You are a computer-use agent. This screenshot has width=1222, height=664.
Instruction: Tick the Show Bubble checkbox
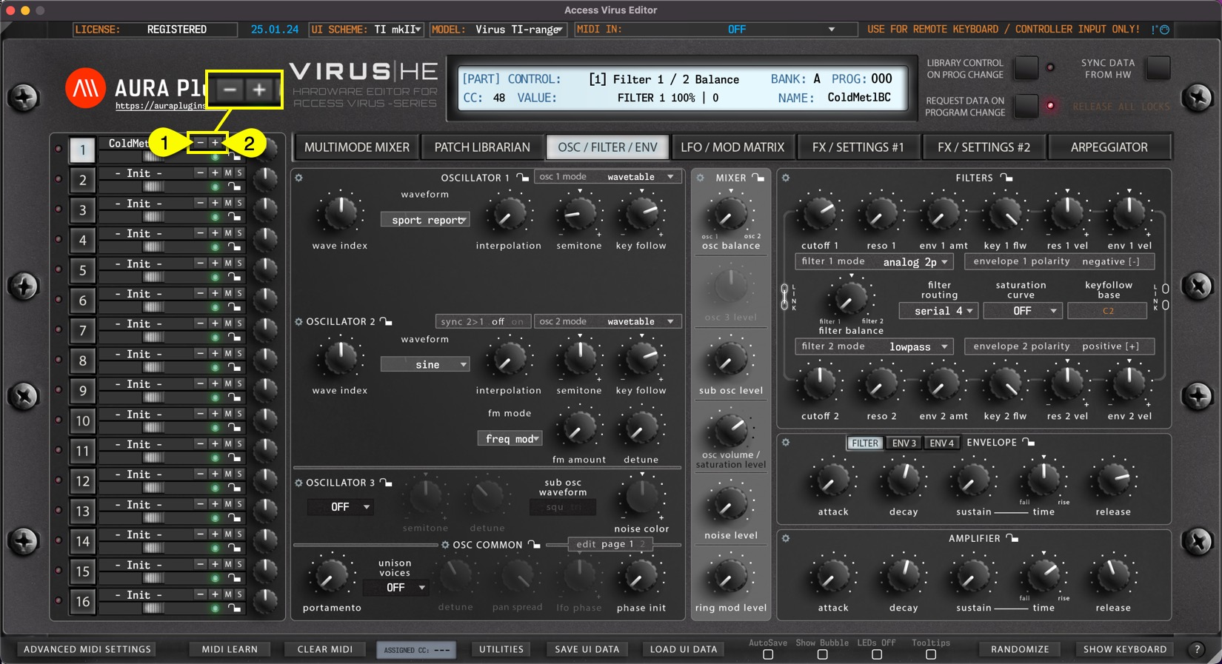822,654
